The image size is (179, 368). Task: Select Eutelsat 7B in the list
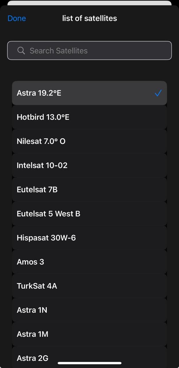[37, 190]
